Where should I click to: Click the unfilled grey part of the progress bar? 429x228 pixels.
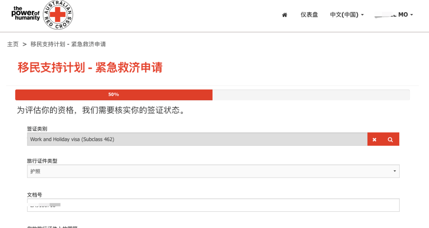(x=311, y=95)
